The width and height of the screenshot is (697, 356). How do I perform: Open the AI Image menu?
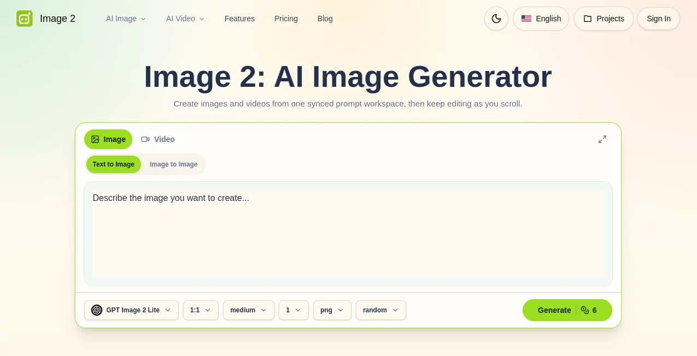126,19
